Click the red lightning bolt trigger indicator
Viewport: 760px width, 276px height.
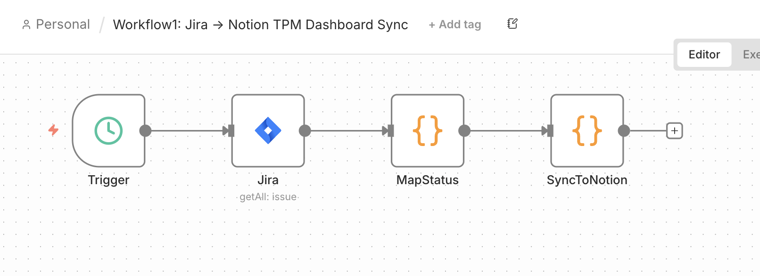(x=54, y=130)
